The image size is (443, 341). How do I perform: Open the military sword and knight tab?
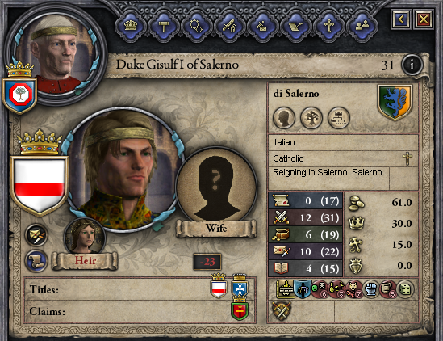pos(230,27)
